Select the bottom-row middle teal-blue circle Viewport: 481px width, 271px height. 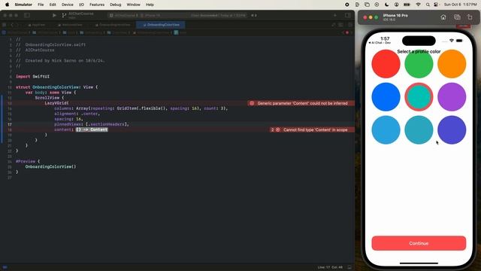coord(419,129)
